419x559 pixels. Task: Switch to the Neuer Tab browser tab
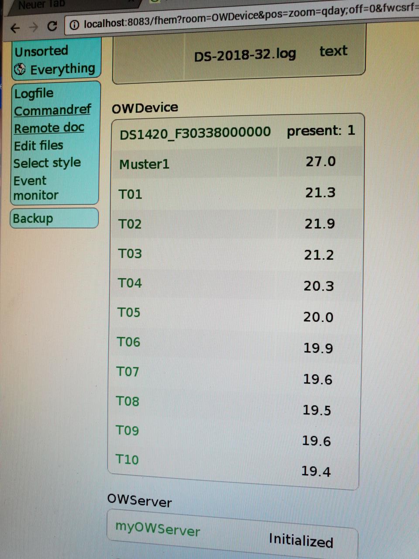pyautogui.click(x=41, y=5)
